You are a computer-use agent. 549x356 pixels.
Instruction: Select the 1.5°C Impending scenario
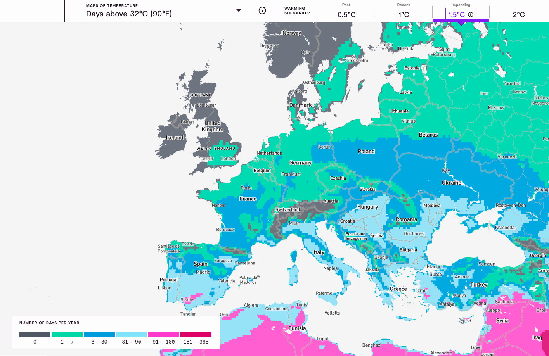pos(456,14)
